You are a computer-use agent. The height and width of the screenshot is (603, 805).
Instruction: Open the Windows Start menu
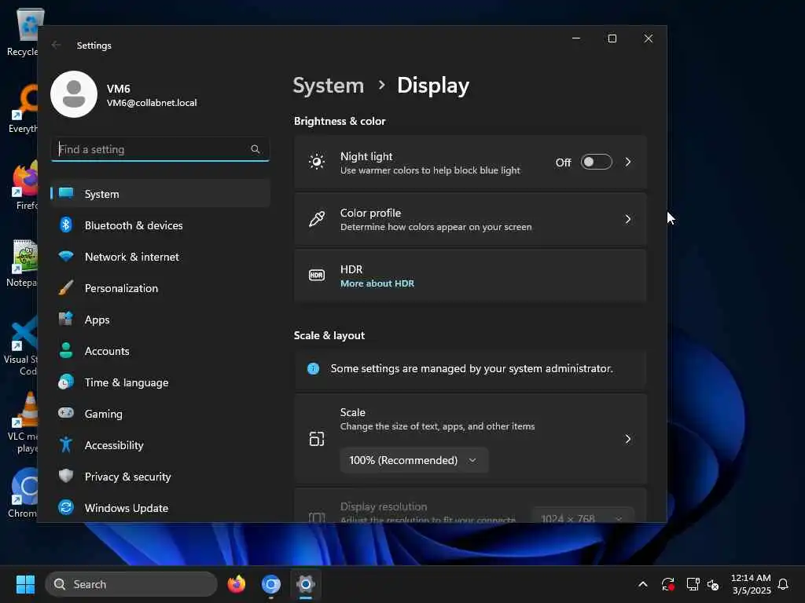(x=25, y=584)
